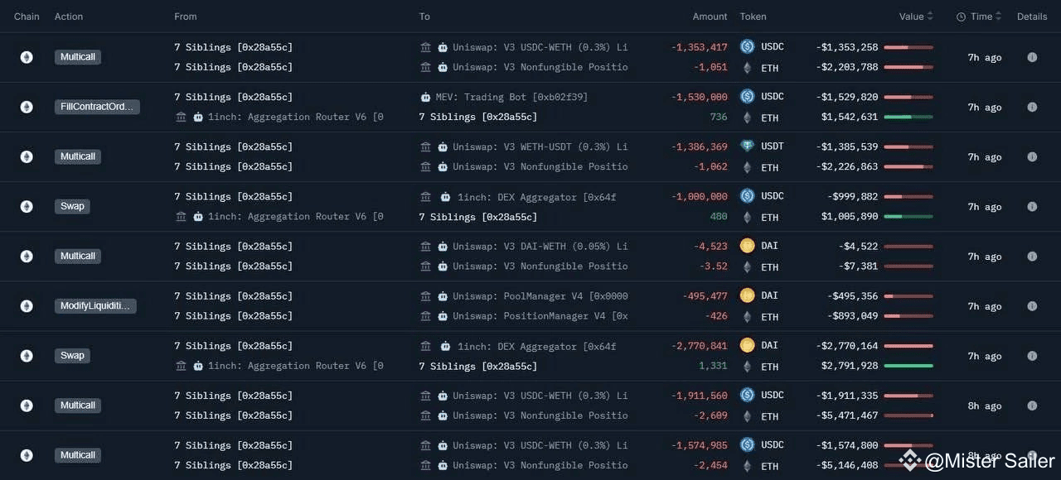Click the Amount column header

point(710,17)
